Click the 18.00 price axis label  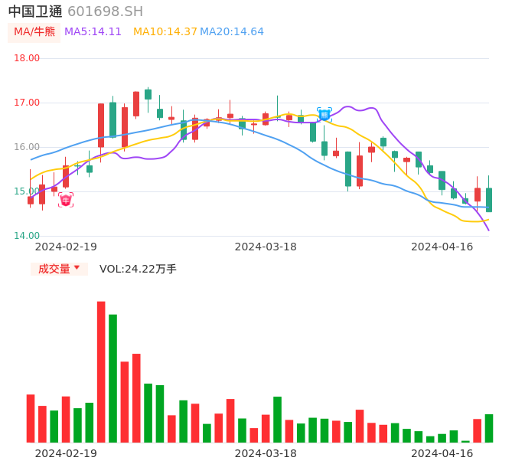27,58
